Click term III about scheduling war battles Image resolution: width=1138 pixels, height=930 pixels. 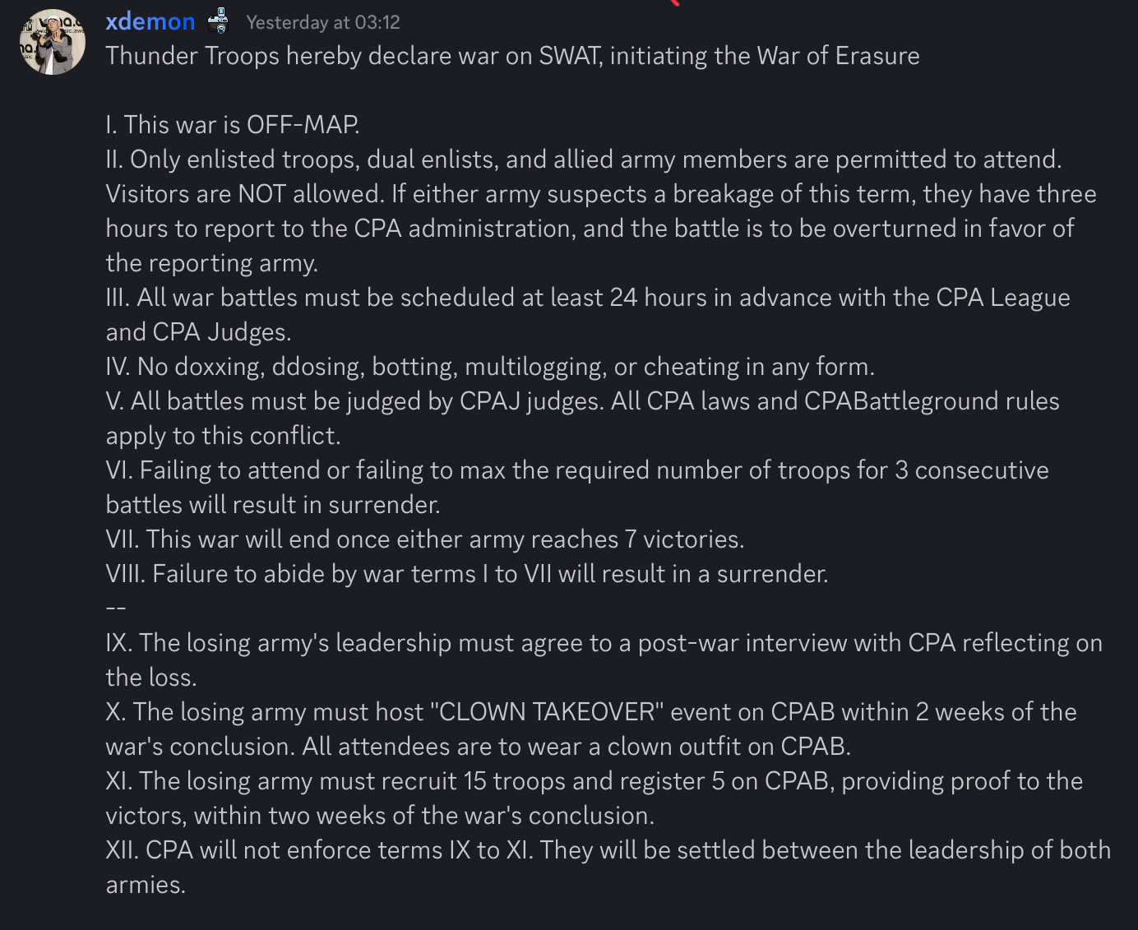point(587,298)
